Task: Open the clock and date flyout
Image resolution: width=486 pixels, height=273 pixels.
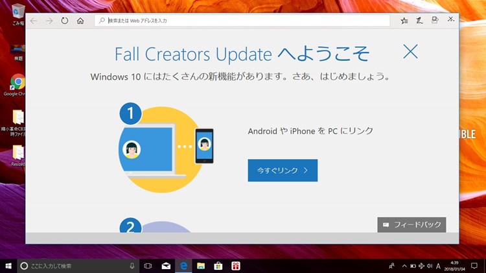Action: coord(455,266)
